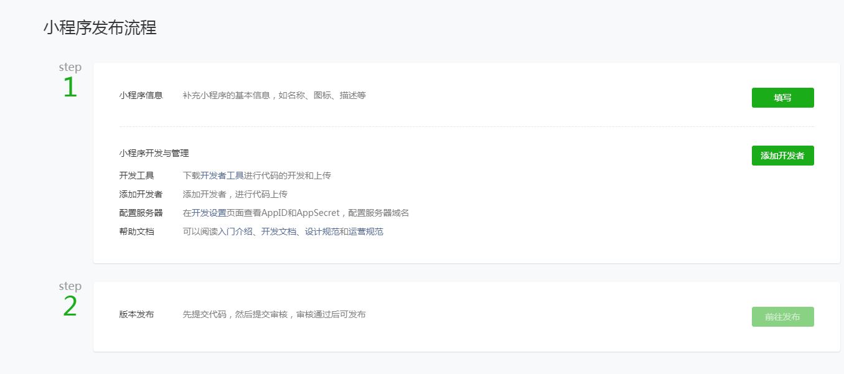Click the 配置服务器 row label
This screenshot has width=844, height=374.
(x=141, y=213)
